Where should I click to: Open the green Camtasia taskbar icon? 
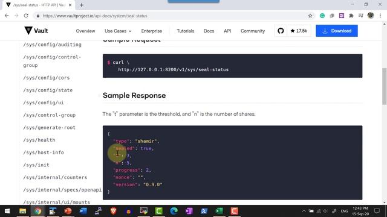158,211
